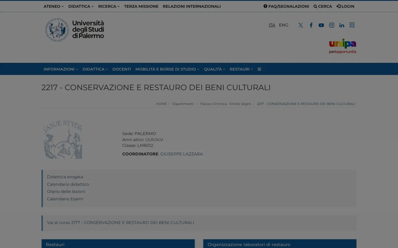Viewport: 398px width, 248px height.
Task: Open the nine-dot apps grid icon
Action: tap(352, 25)
